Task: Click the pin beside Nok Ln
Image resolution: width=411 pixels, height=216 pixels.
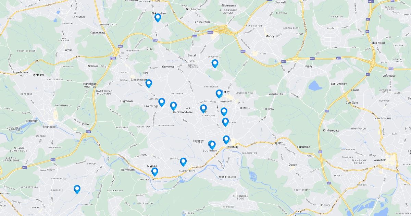Action: [x=224, y=112]
